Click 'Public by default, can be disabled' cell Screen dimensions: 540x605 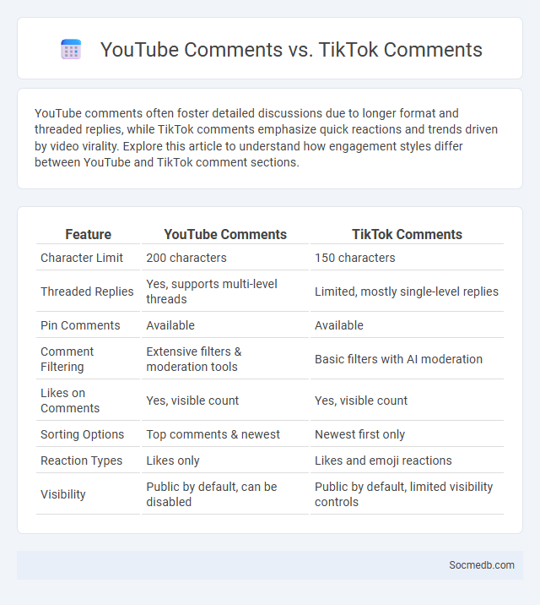(212, 493)
